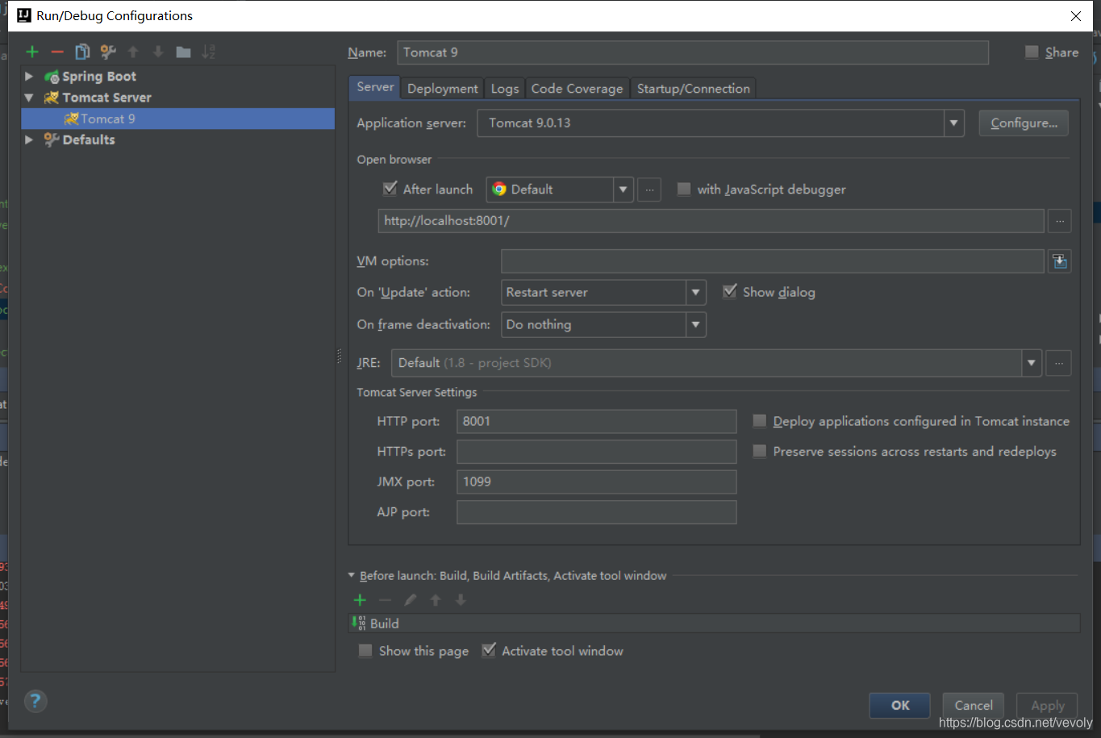The width and height of the screenshot is (1101, 738).
Task: Click the Configure... button
Action: click(1024, 123)
